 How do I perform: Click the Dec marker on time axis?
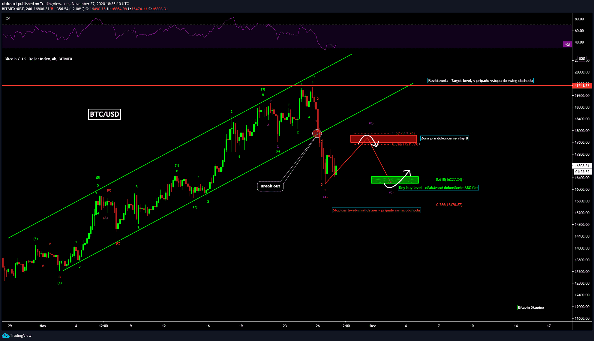(x=373, y=326)
